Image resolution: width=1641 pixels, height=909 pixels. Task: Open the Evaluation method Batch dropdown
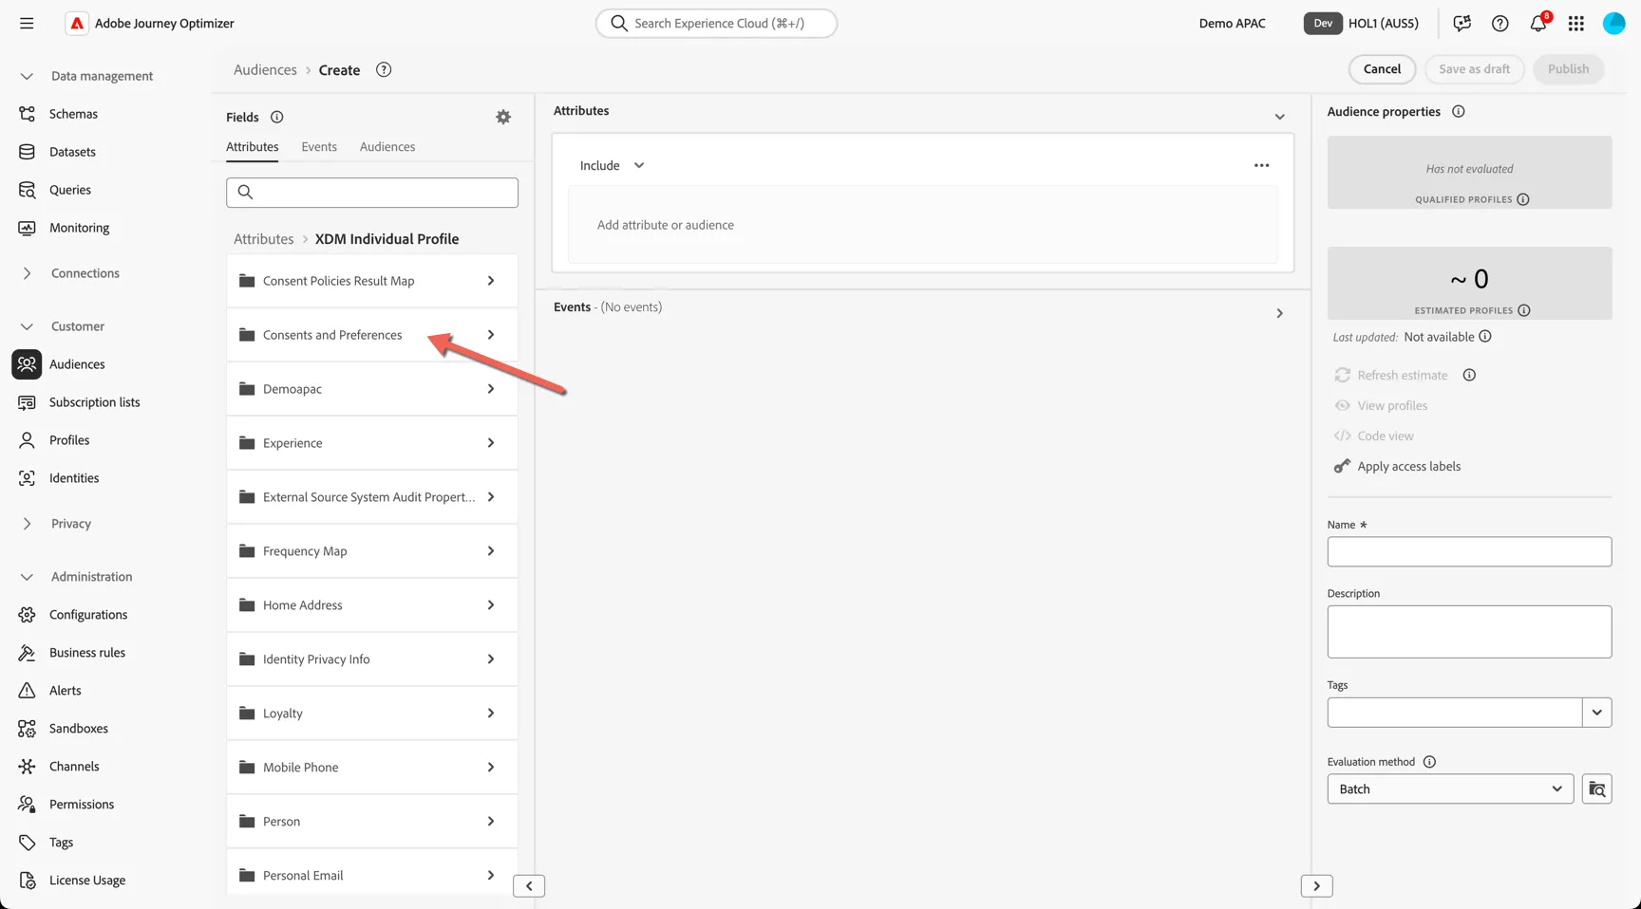click(1450, 788)
